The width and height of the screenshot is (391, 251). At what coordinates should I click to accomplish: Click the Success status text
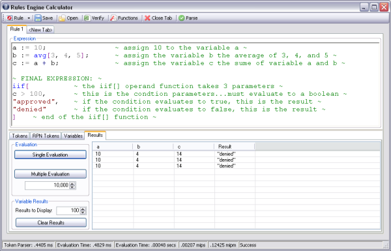[x=248, y=245]
